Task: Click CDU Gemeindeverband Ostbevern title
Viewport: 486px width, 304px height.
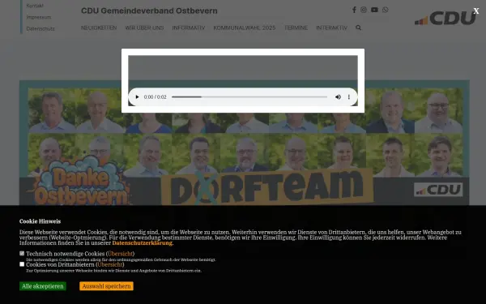Action: [x=149, y=11]
